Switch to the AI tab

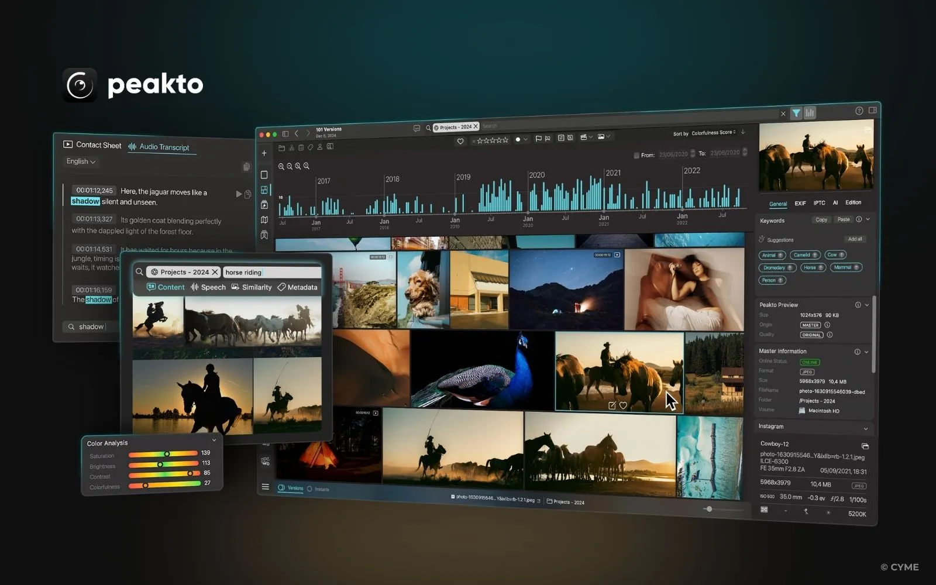[835, 202]
